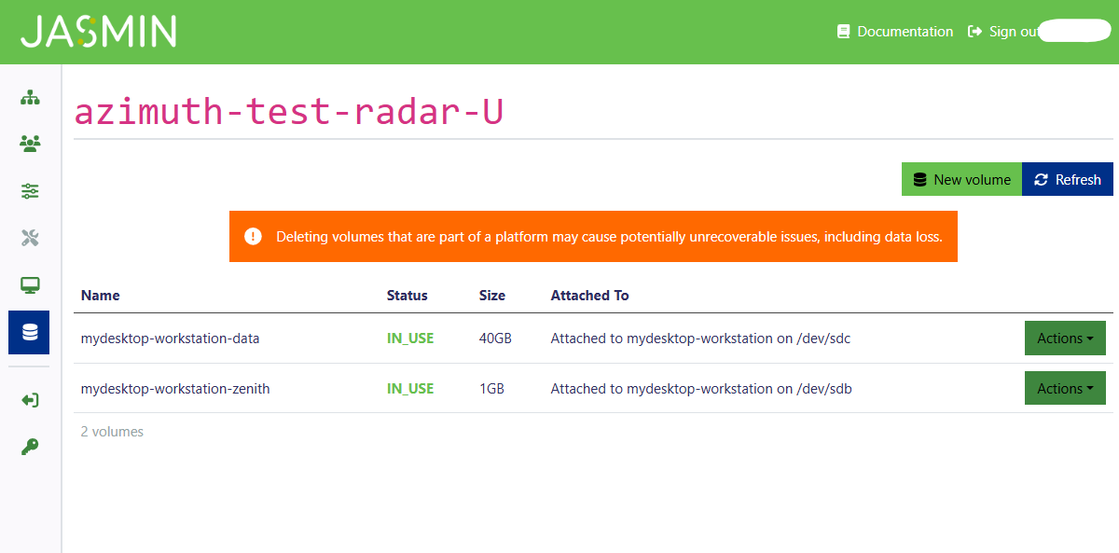Screen dimensions: 1119x553
Task: Expand Actions for mydesktop-workstation-data
Action: (x=1064, y=339)
